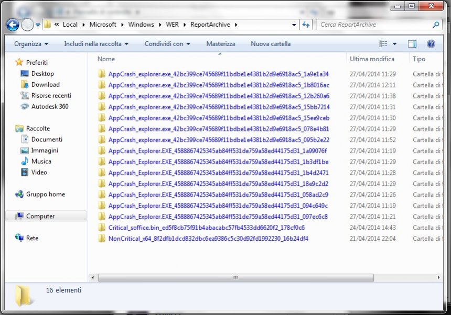
Task: Refresh the ReportArchive folder view
Action: point(306,25)
